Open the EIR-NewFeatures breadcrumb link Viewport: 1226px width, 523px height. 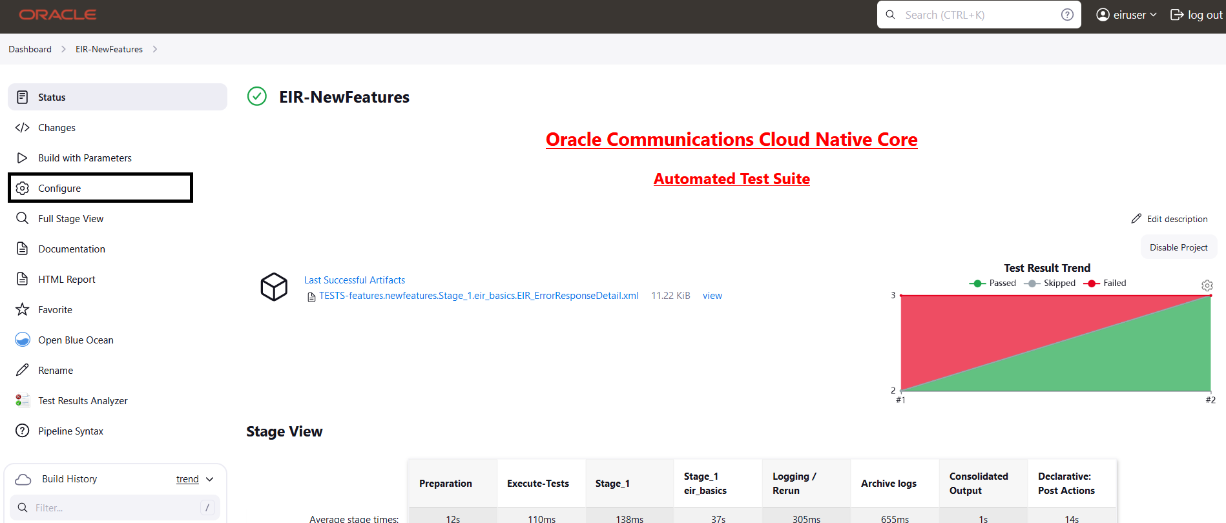109,49
